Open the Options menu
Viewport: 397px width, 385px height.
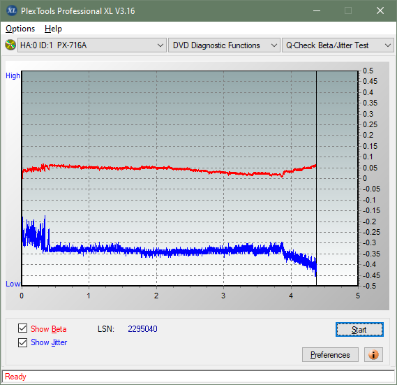[x=20, y=29]
